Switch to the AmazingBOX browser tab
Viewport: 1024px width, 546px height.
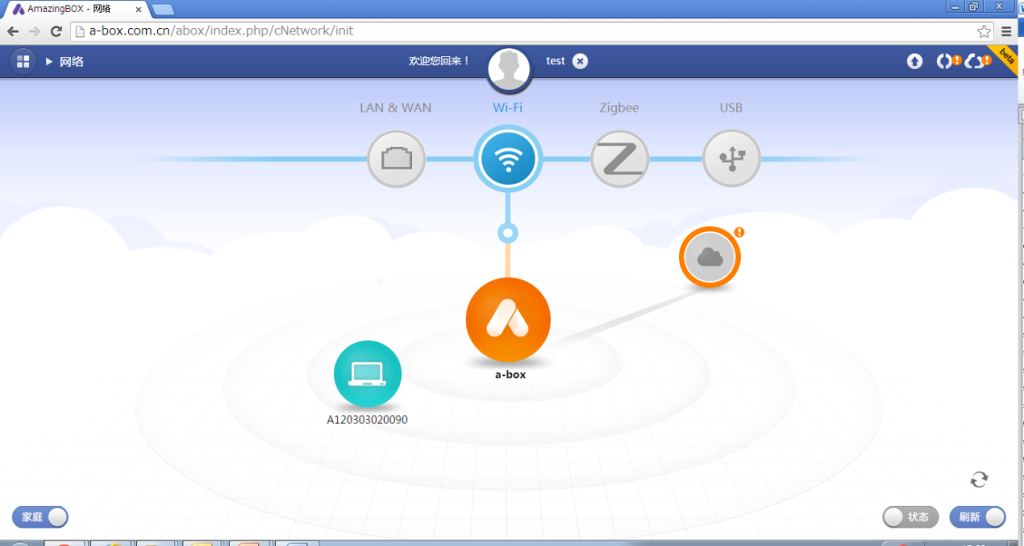(73, 8)
